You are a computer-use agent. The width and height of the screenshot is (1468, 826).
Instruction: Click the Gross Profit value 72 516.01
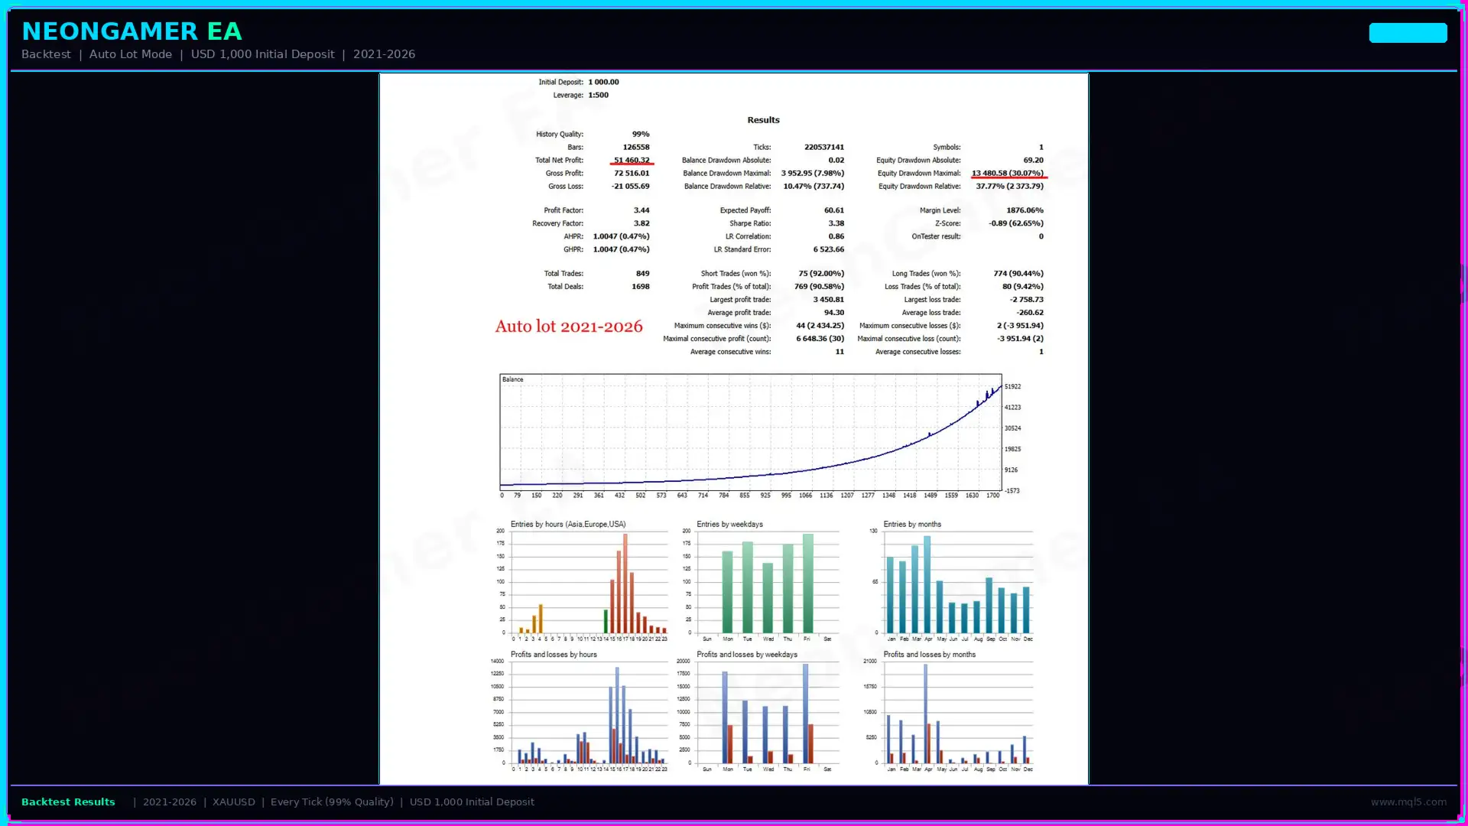tap(632, 173)
